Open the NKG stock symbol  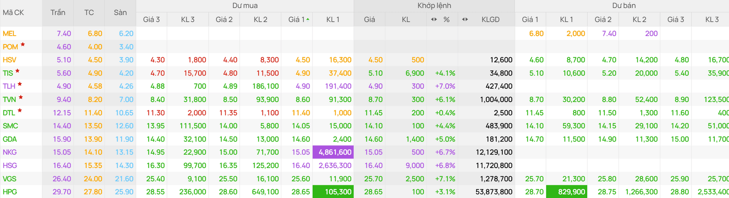pos(10,152)
